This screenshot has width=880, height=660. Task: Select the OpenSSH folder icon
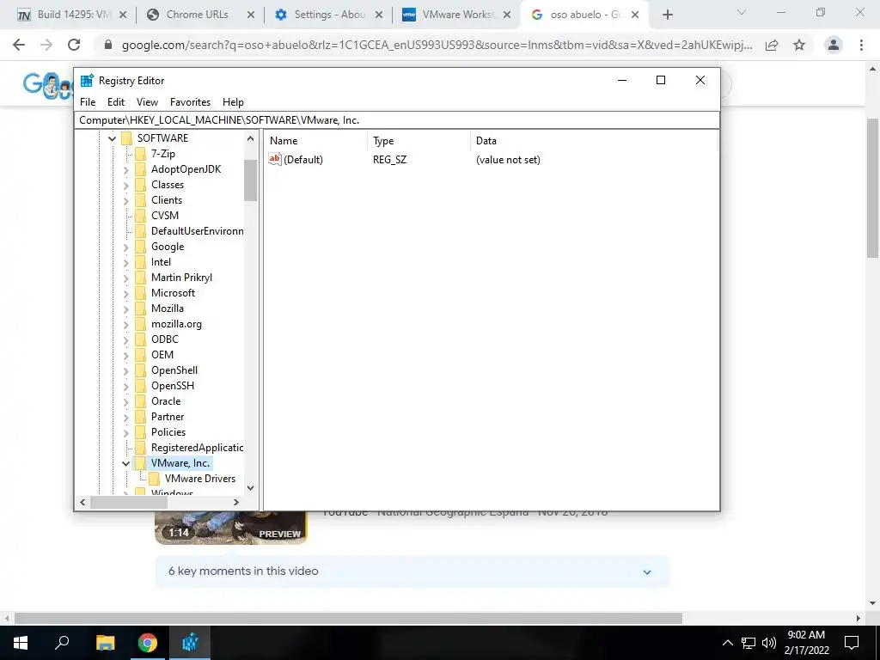pos(140,386)
